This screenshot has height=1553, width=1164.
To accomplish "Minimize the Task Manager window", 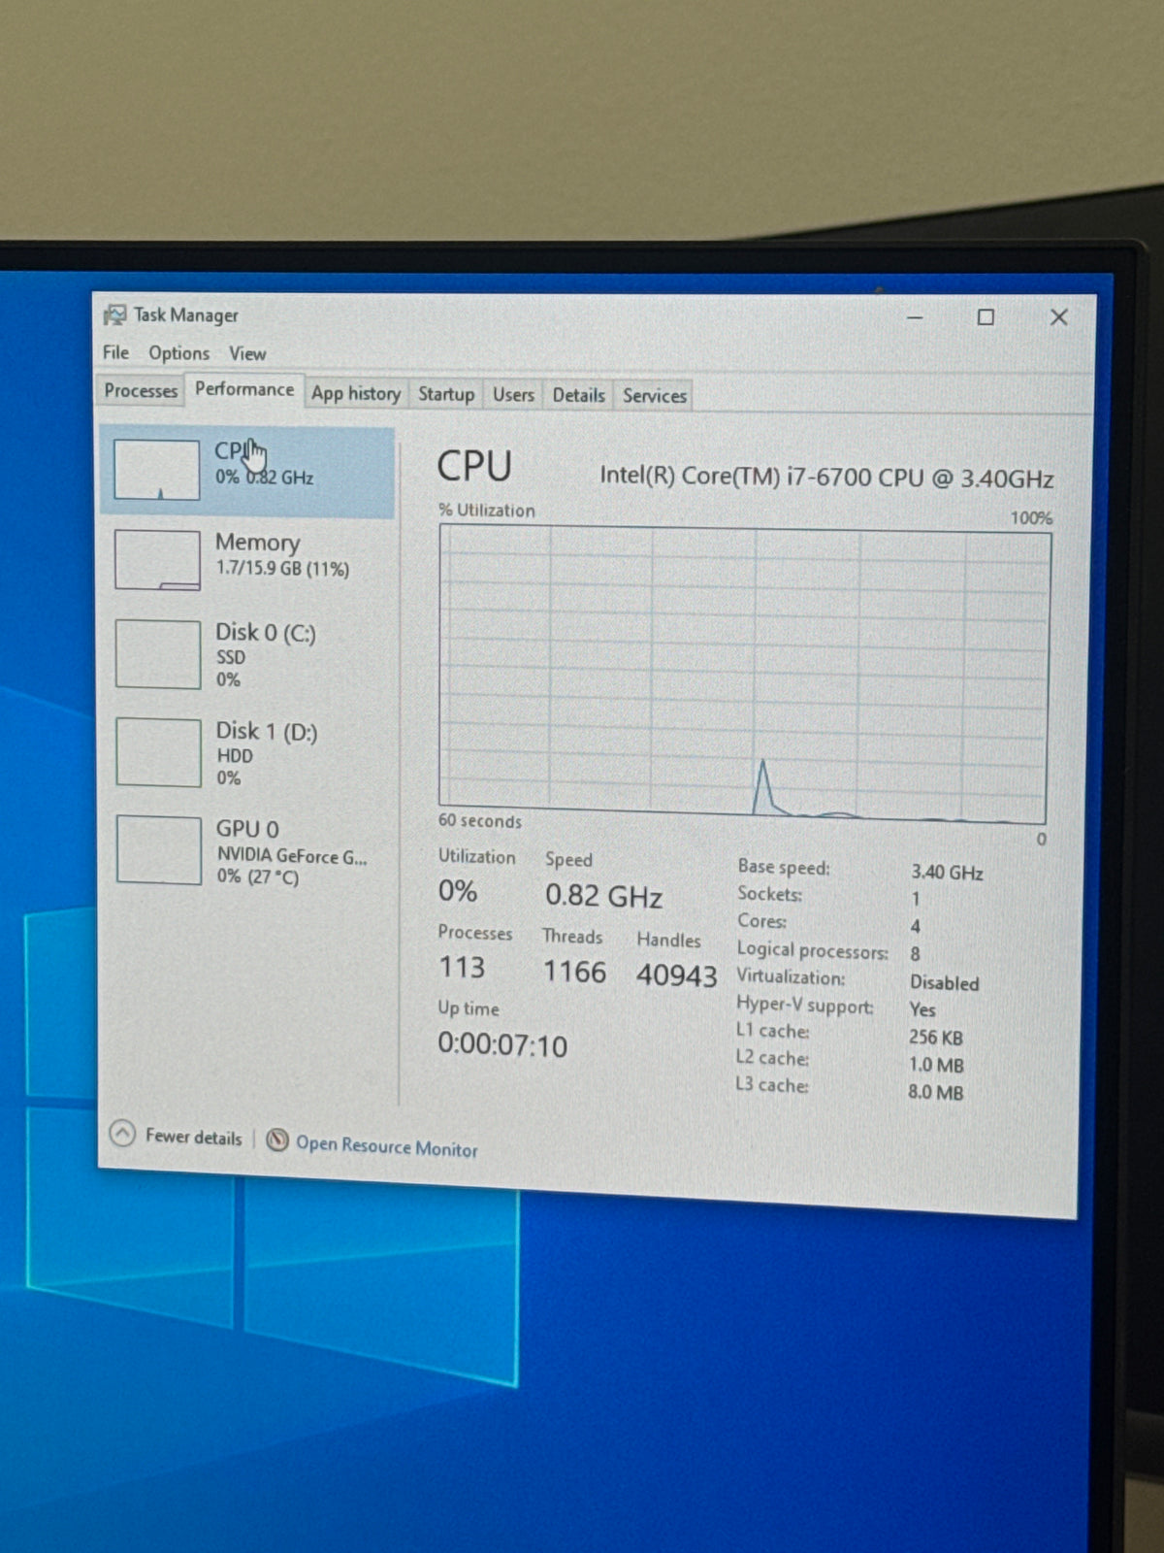I will pos(915,316).
